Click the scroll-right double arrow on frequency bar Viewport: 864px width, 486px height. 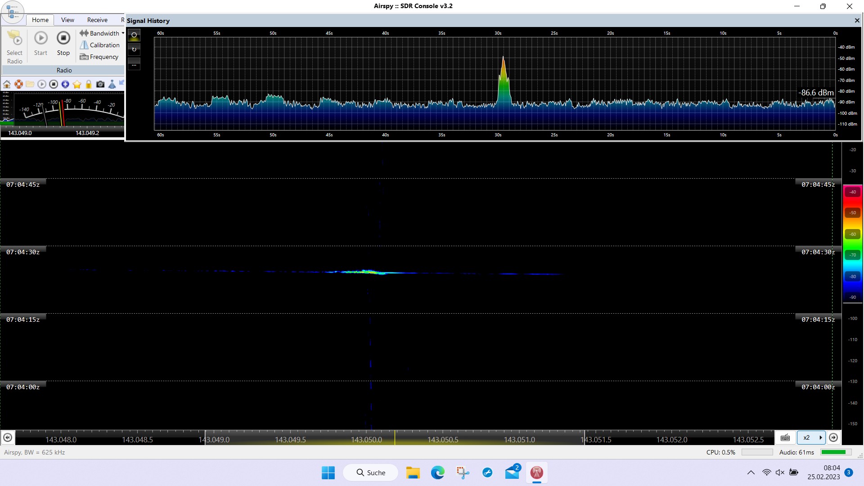pos(833,437)
